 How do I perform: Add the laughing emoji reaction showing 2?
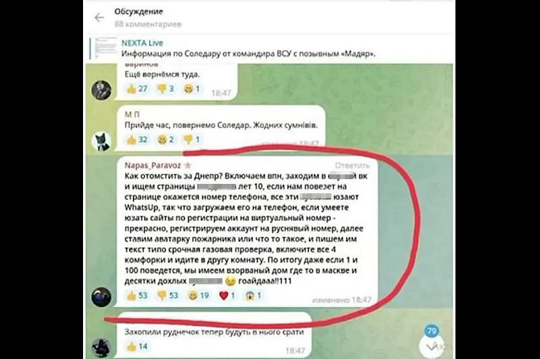[x=165, y=139]
